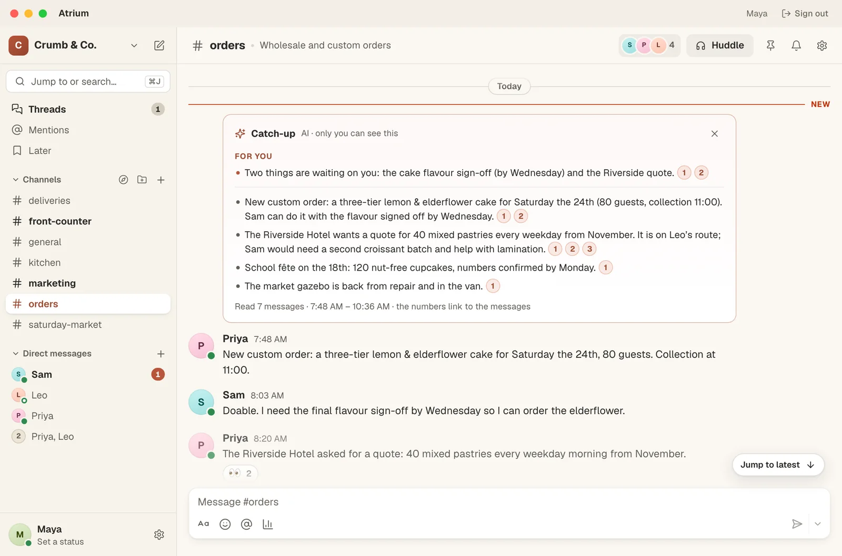Open the Crumb & Co. workspace dropdown

coord(134,46)
